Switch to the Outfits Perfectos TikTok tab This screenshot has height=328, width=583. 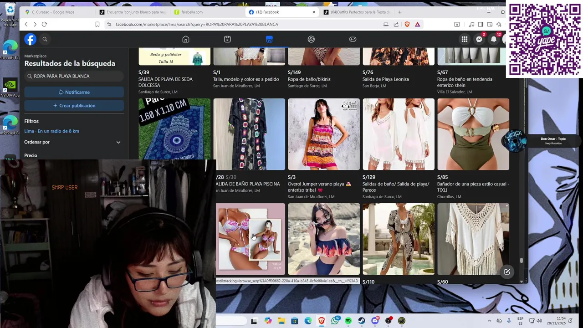pyautogui.click(x=356, y=12)
